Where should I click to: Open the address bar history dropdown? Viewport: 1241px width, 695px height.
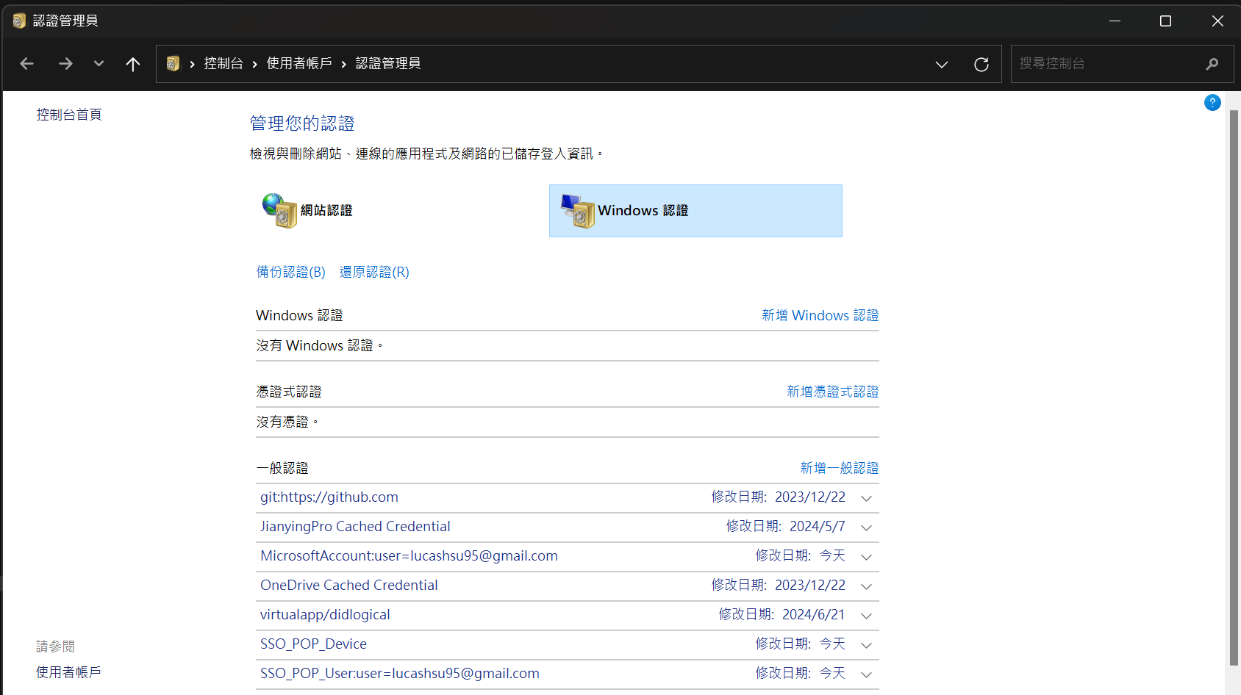click(941, 65)
